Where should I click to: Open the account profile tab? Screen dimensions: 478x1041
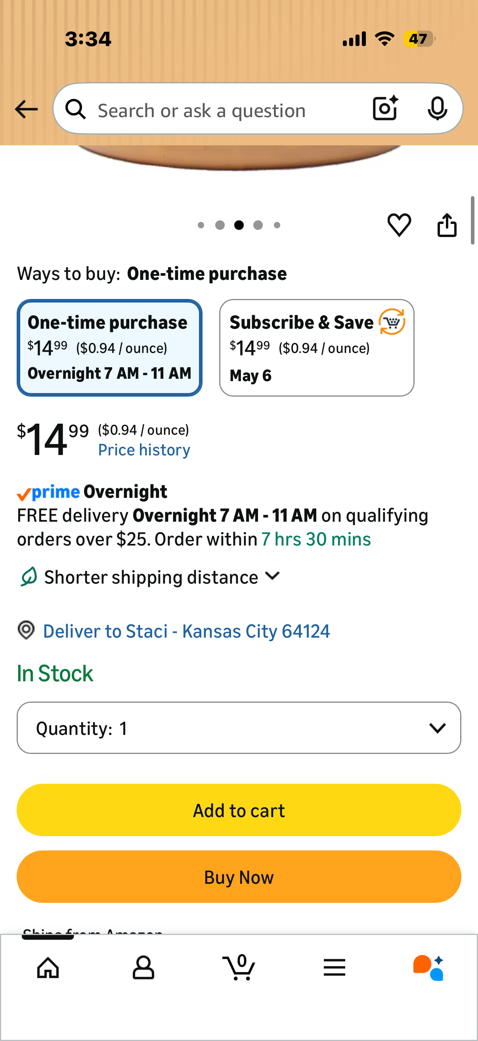pyautogui.click(x=143, y=968)
